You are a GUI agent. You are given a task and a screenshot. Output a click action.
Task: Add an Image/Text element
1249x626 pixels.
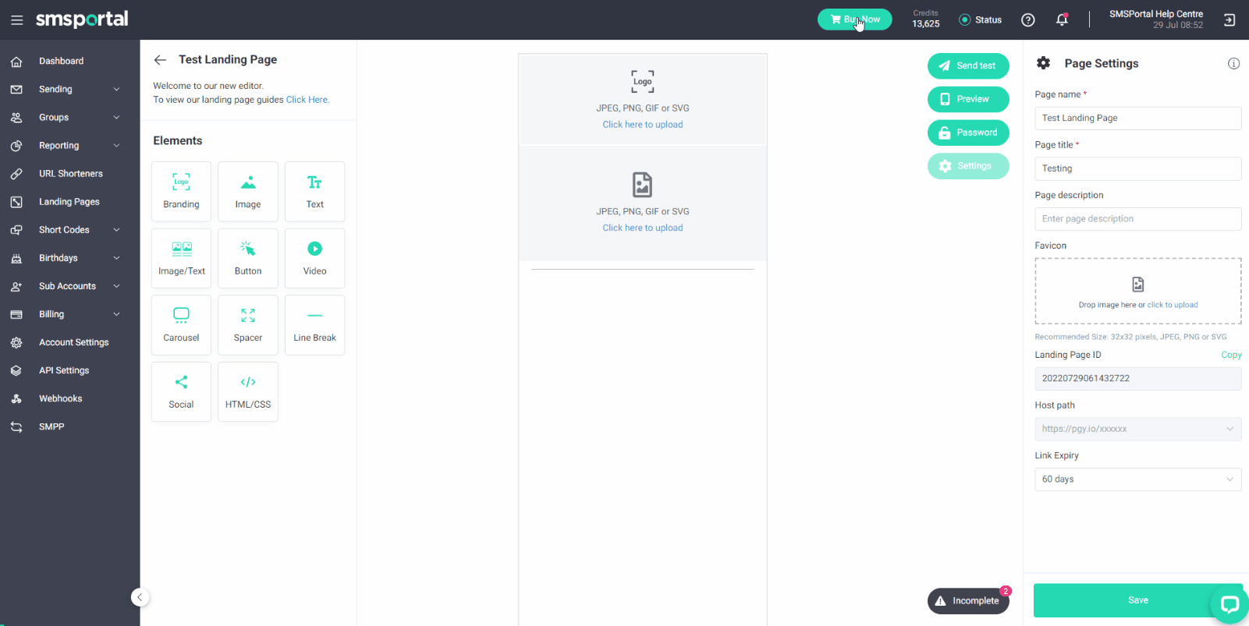click(x=181, y=258)
